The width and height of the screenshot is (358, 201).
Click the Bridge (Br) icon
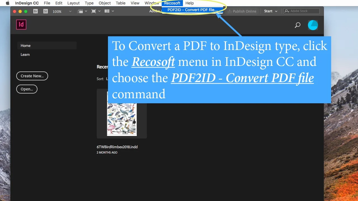pos(36,11)
